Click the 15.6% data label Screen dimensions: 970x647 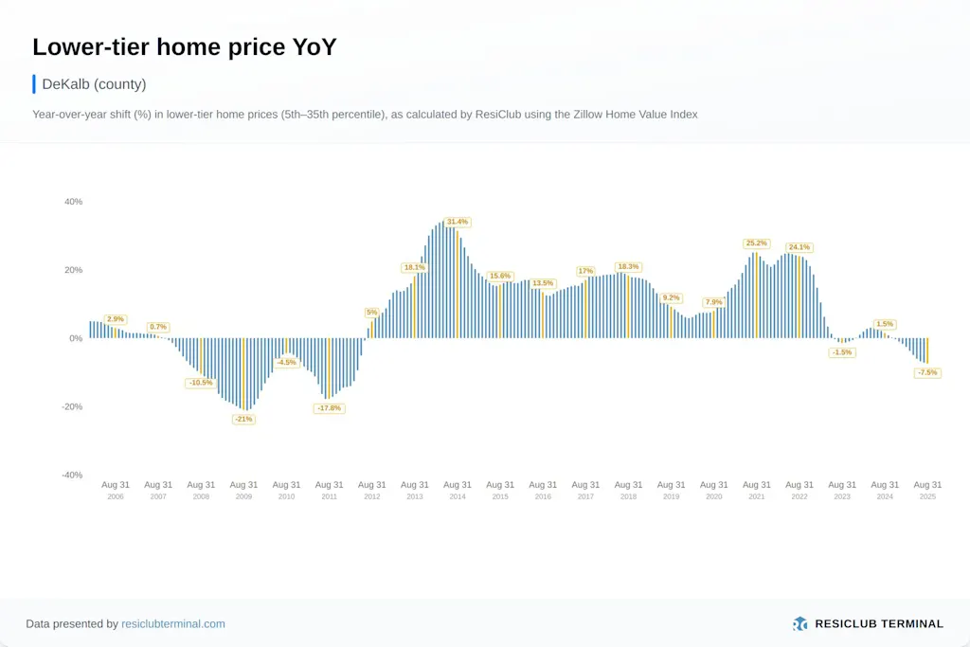(x=500, y=276)
